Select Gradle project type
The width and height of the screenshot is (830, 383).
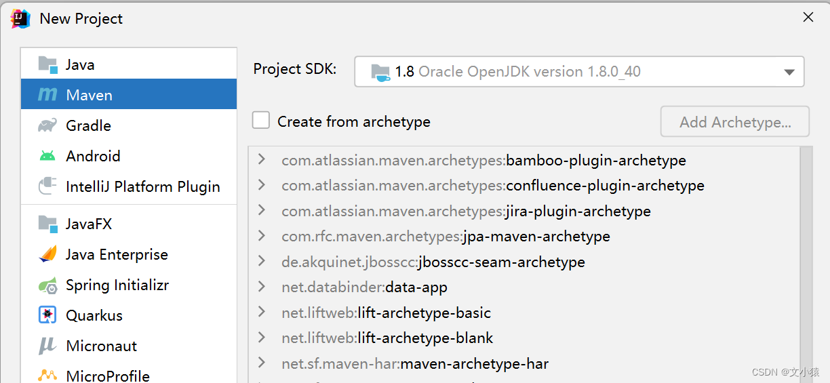click(x=129, y=125)
